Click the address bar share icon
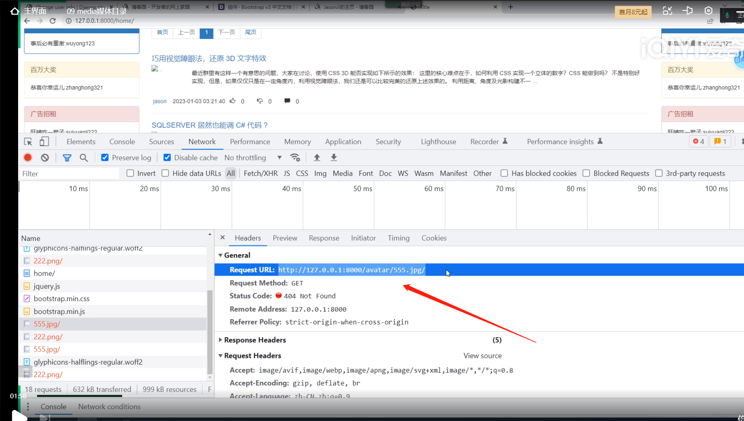744x421 pixels. tap(710, 21)
